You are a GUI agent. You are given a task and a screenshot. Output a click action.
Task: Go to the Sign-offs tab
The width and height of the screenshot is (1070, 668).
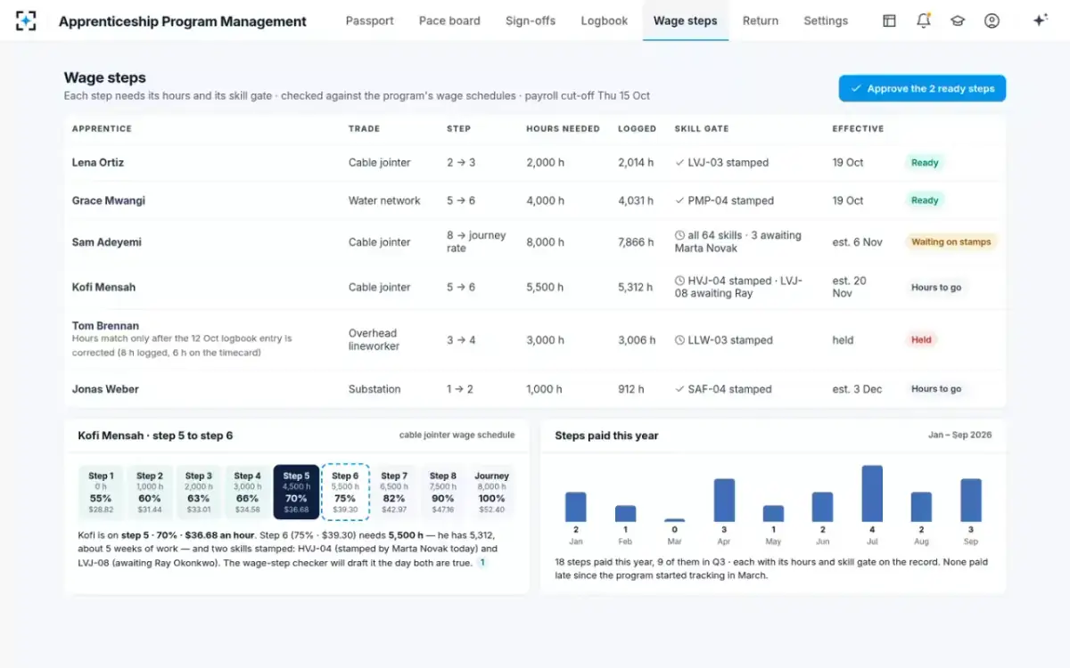[x=531, y=20]
